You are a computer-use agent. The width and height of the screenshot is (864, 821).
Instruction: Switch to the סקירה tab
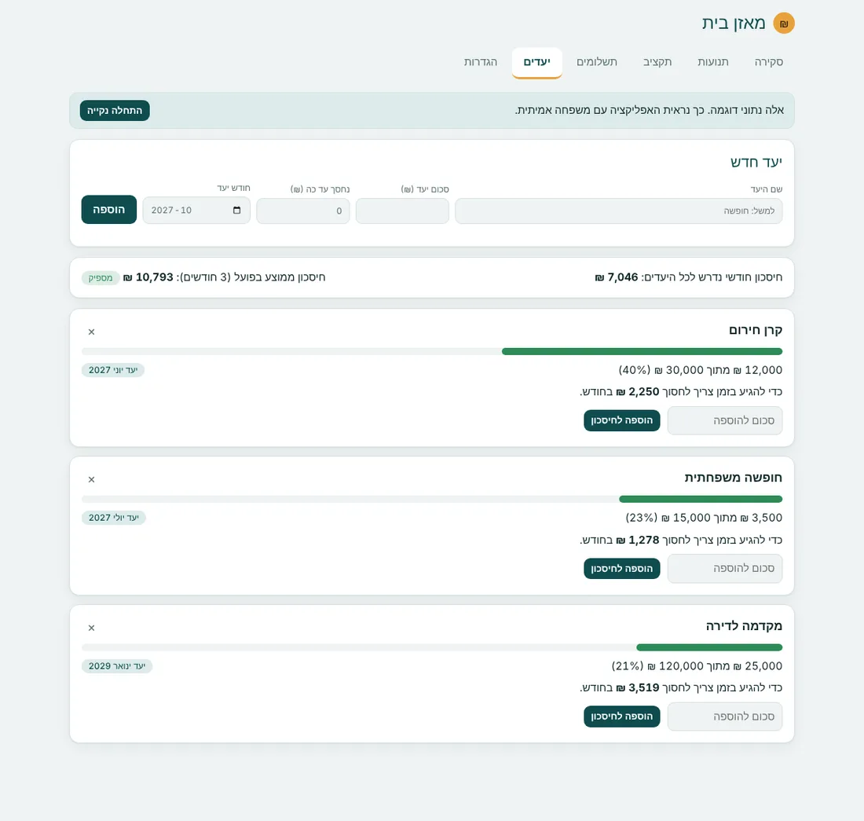click(x=769, y=62)
